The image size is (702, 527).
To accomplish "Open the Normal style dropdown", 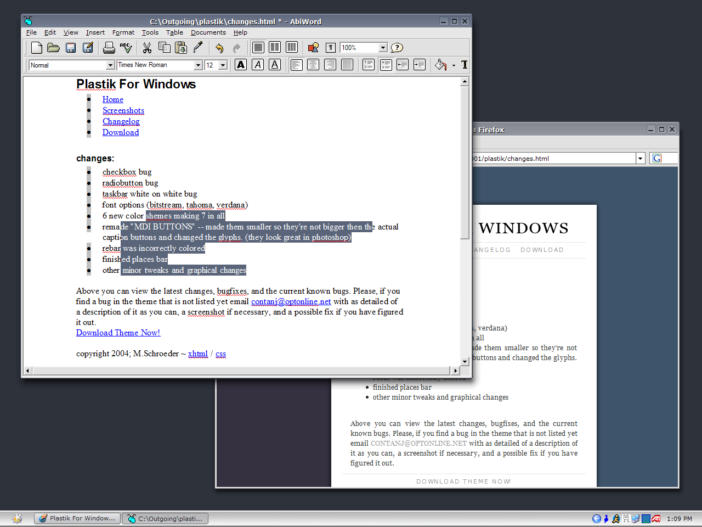I will pyautogui.click(x=110, y=65).
